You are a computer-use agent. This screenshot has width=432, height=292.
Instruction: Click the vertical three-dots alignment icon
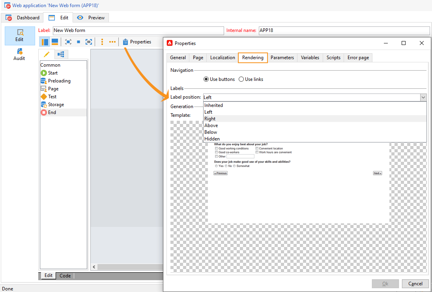click(x=102, y=42)
